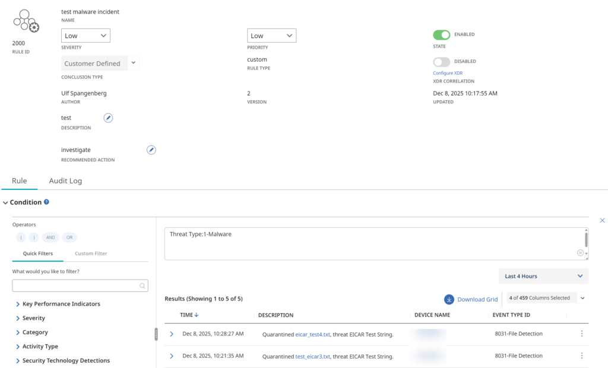Image resolution: width=608 pixels, height=368 pixels.
Task: Insert the AND operator button
Action: point(50,237)
